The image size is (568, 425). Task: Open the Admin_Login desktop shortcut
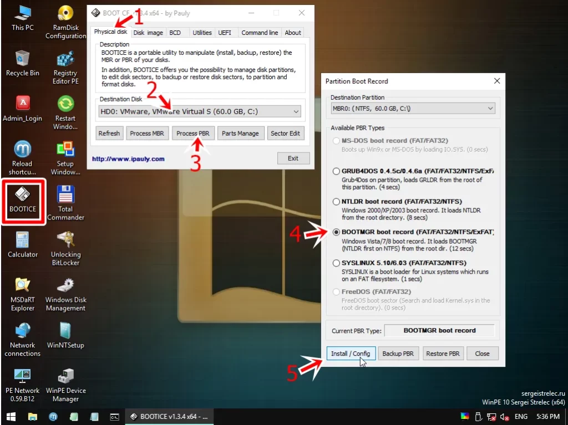coord(22,109)
